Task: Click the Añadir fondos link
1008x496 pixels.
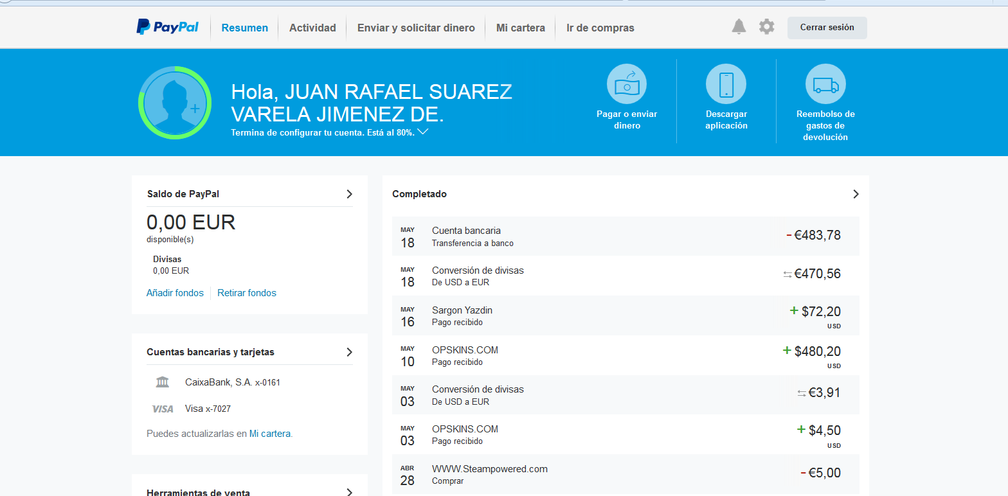Action: 175,293
